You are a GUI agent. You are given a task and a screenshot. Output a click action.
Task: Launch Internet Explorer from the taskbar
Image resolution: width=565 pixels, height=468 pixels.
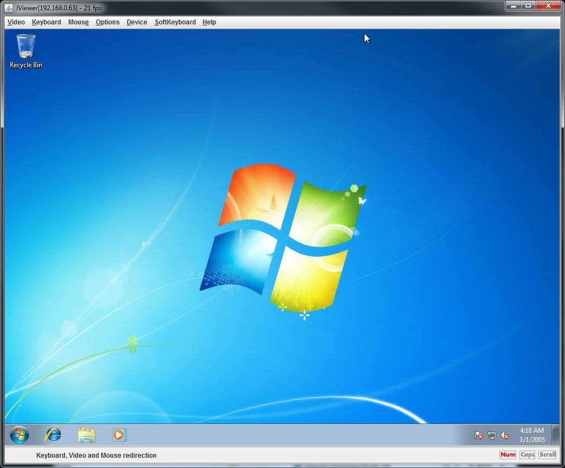[x=53, y=434]
